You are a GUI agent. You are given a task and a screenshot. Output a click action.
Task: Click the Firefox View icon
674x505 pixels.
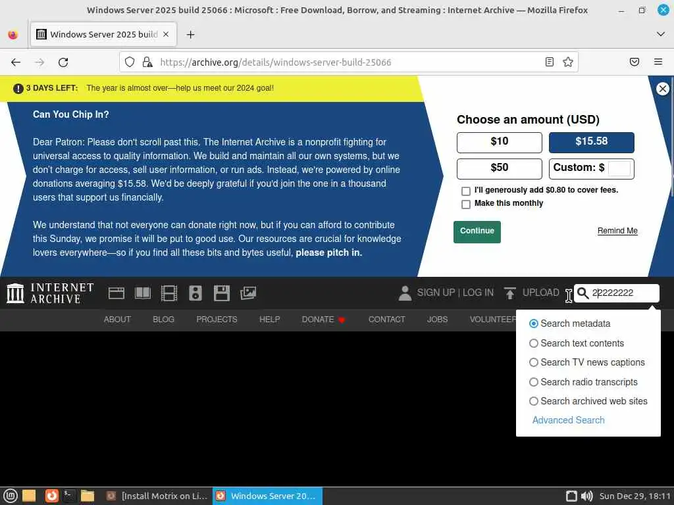tap(13, 34)
